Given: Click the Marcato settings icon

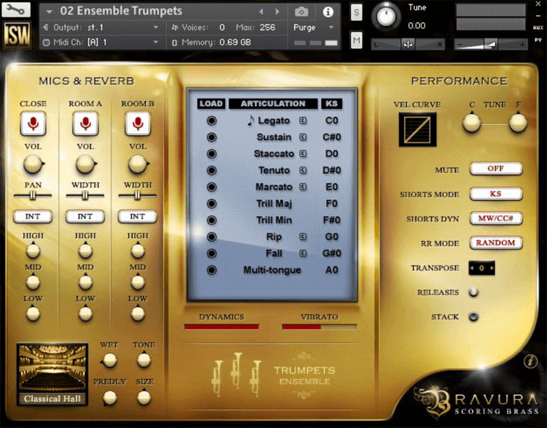Looking at the screenshot, I should click(x=303, y=187).
